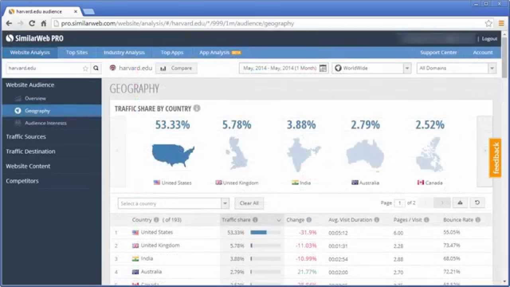Click the search magnifier icon

pos(96,68)
